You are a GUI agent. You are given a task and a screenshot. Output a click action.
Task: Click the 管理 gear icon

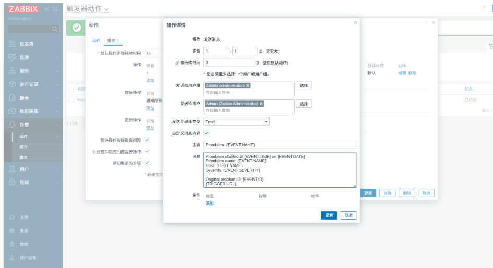tap(12, 183)
